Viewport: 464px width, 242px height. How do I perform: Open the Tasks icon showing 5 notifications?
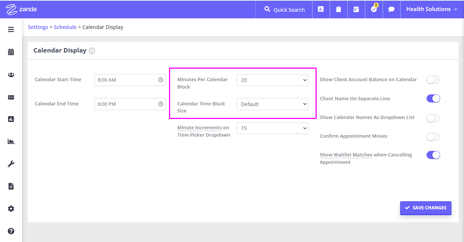click(374, 10)
